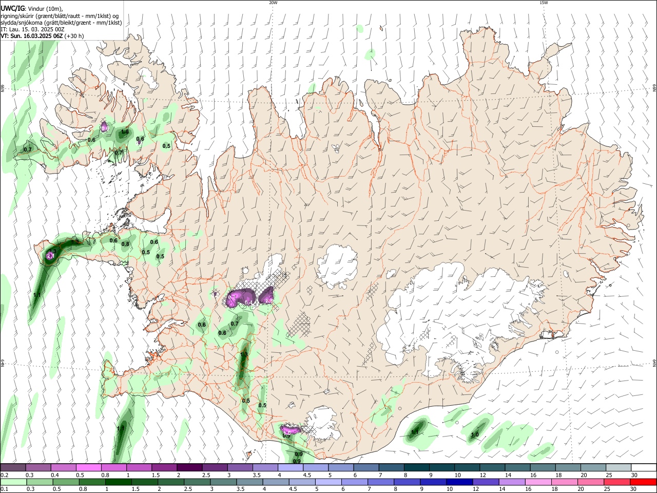Click the '(+30 h)' forecast offset text
The image size is (657, 493).
[x=74, y=36]
